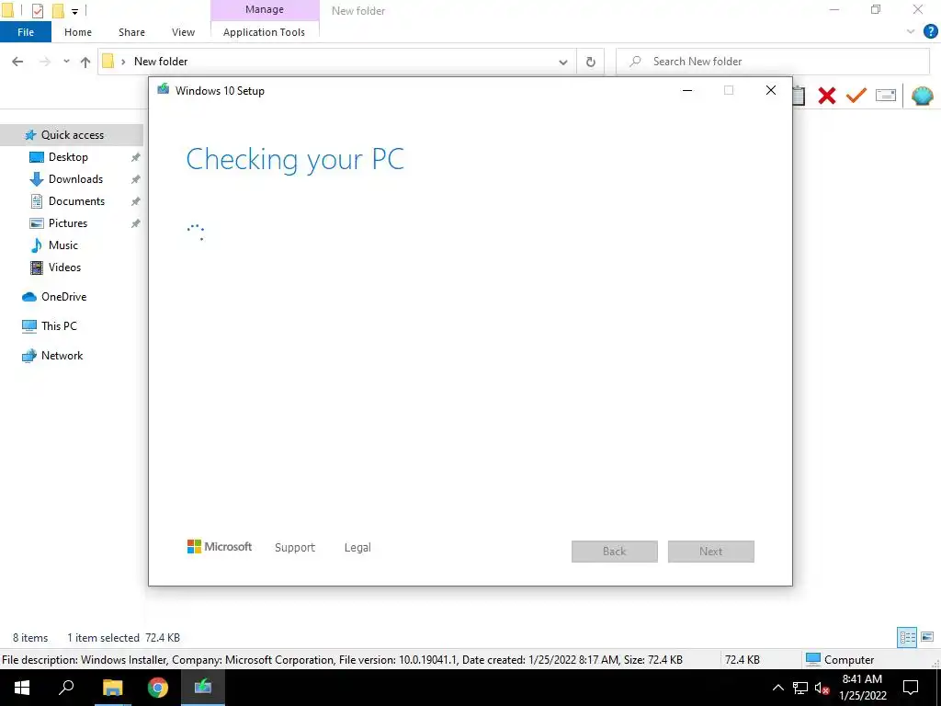Customize Quick Access Toolbar dropdown arrow

click(74, 11)
